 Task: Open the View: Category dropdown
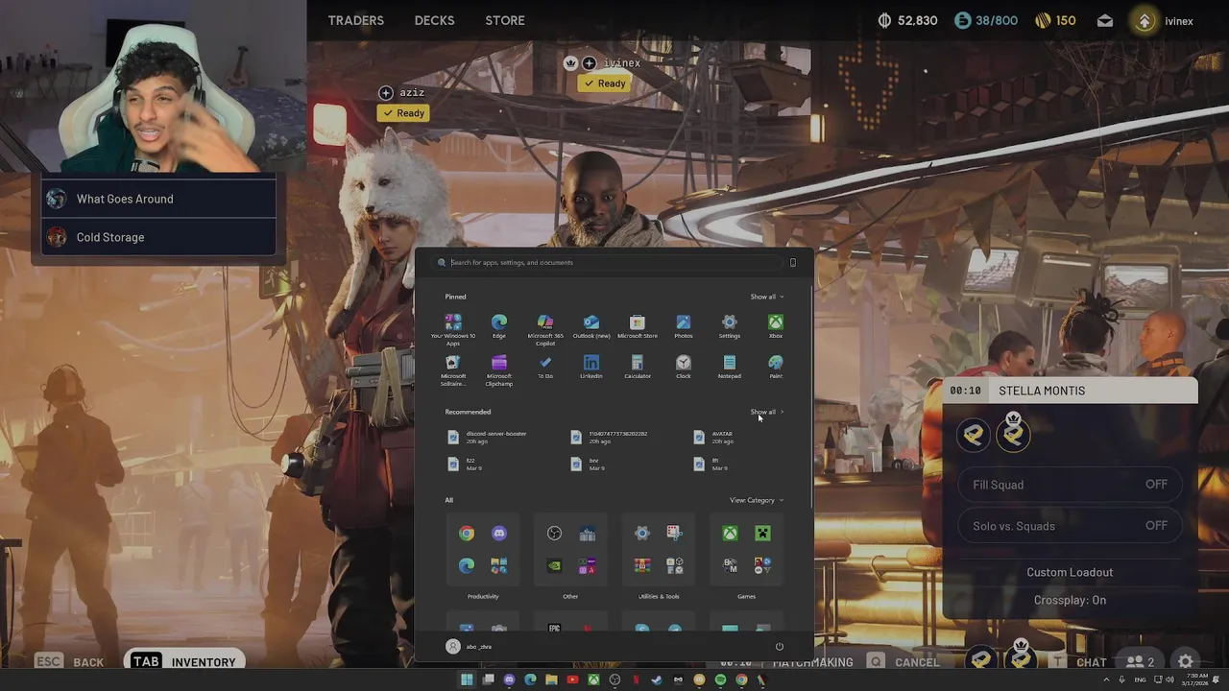pyautogui.click(x=756, y=500)
